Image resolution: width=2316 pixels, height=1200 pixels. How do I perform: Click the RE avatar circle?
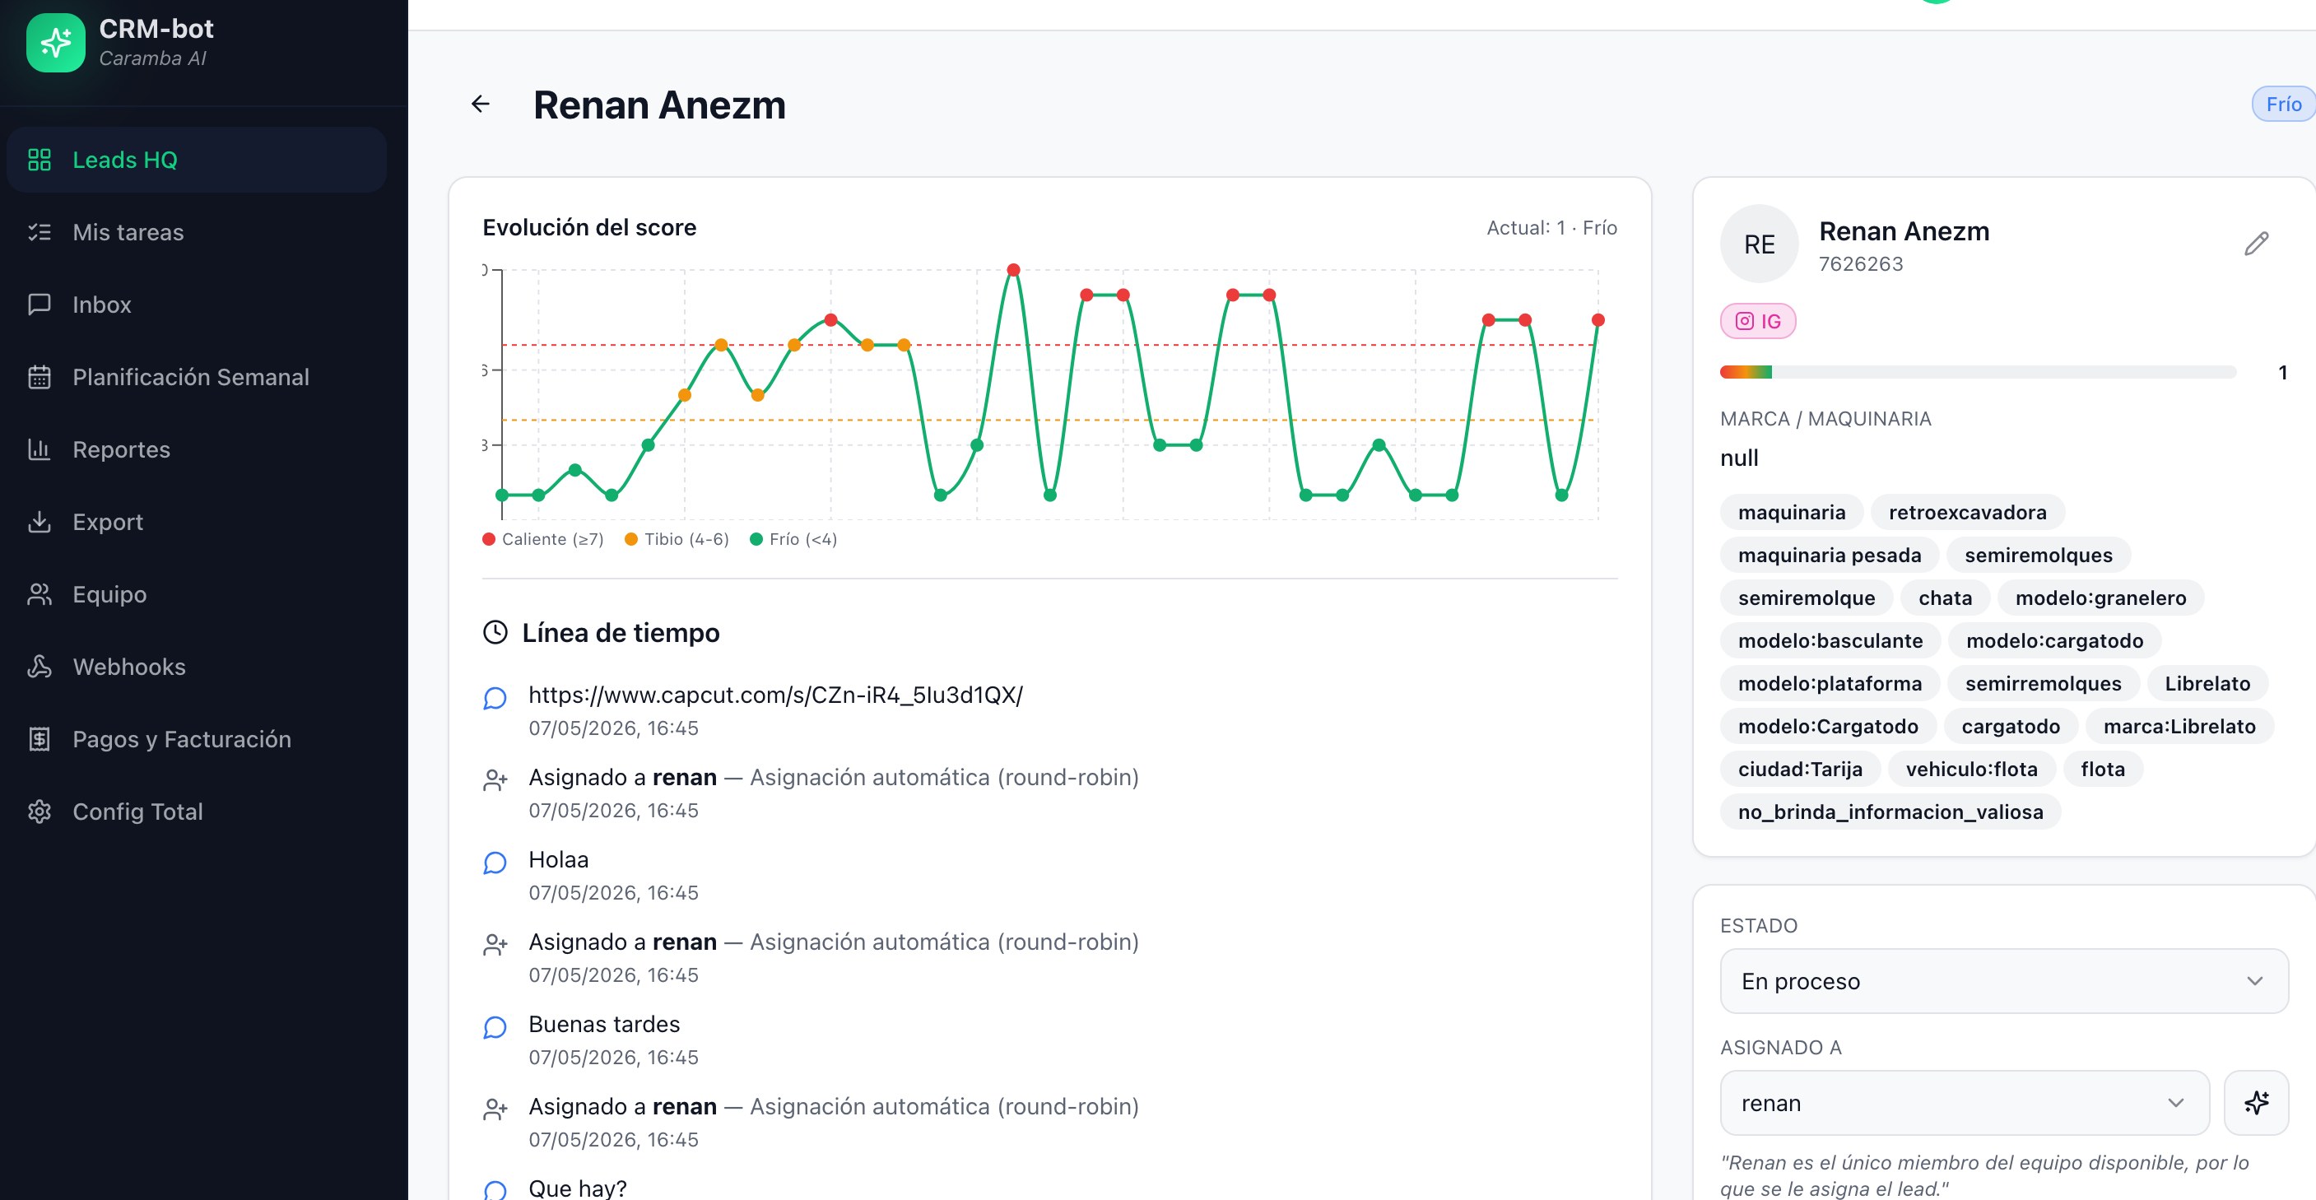coord(1760,244)
